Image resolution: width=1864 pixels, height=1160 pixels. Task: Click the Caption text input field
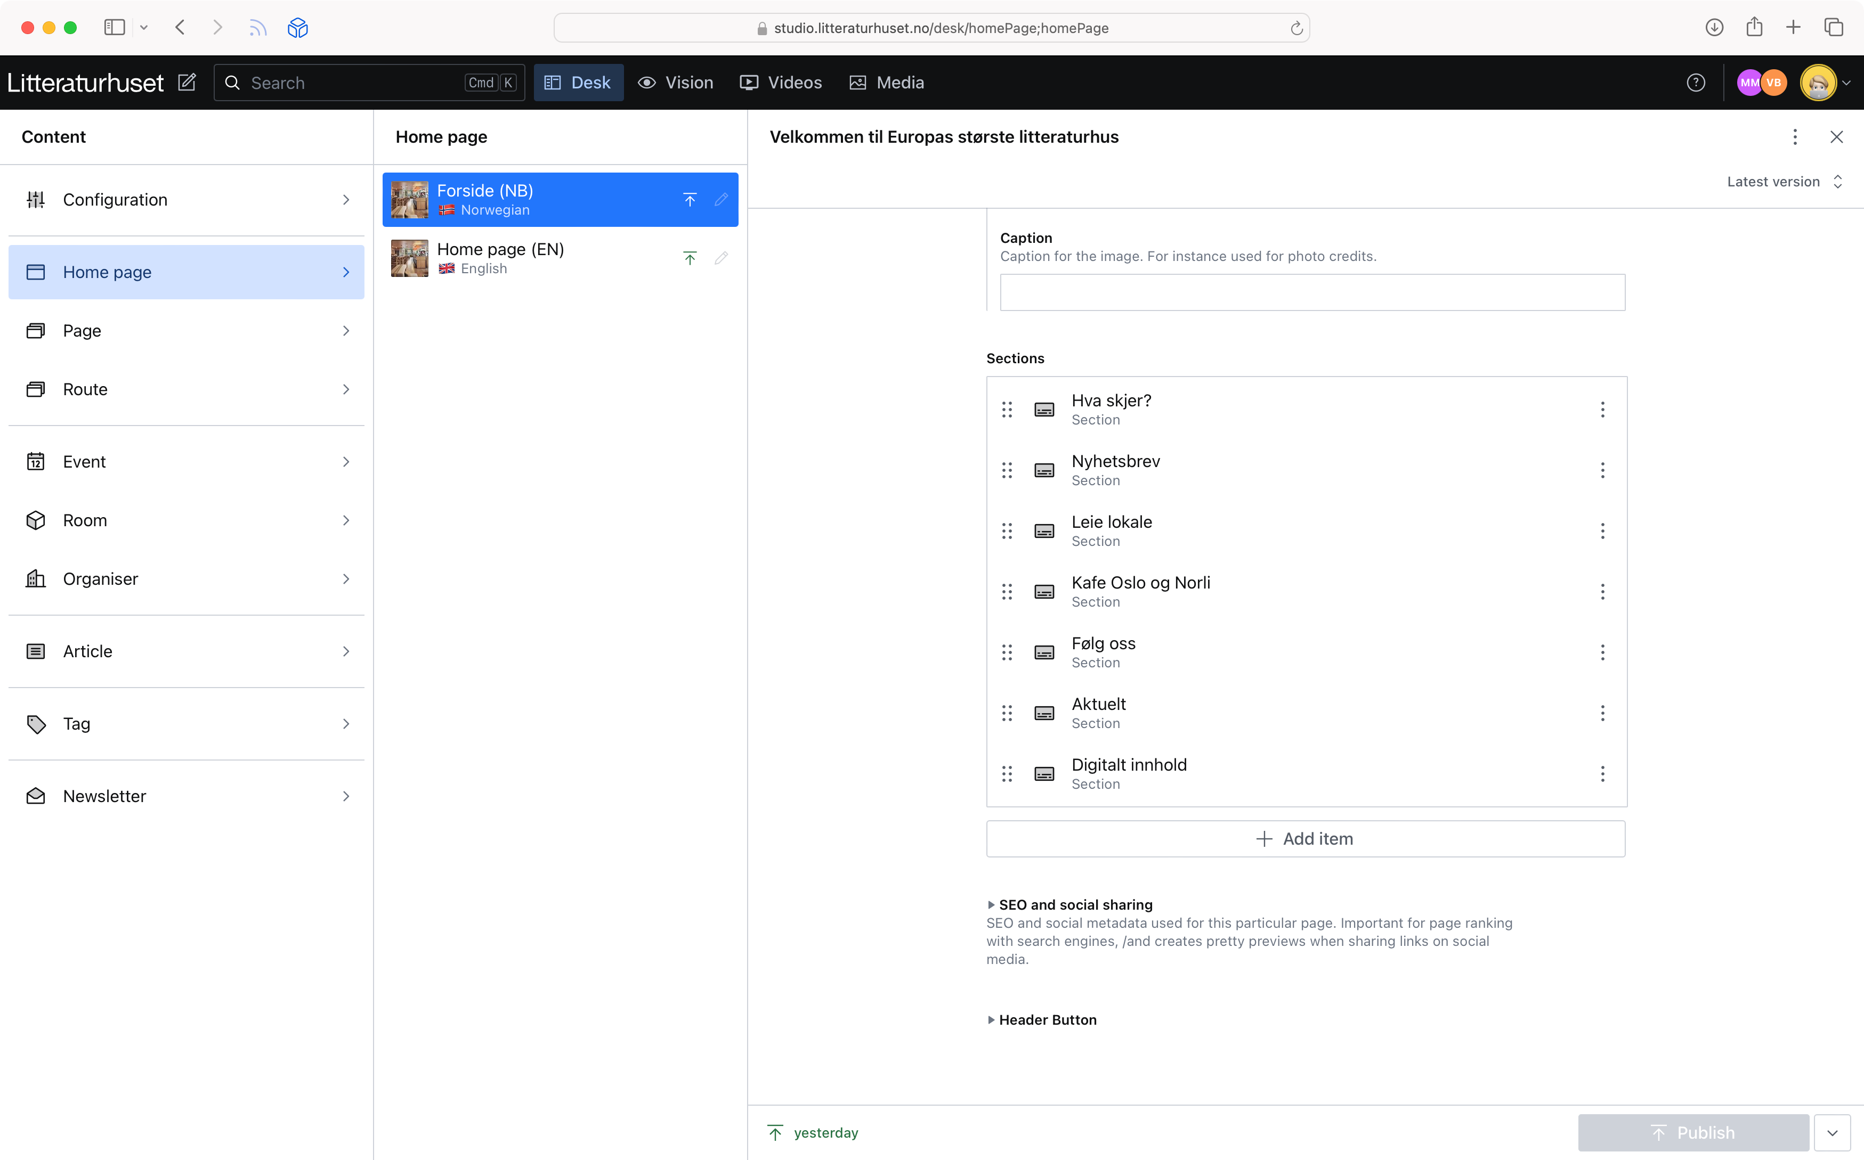pyautogui.click(x=1311, y=292)
